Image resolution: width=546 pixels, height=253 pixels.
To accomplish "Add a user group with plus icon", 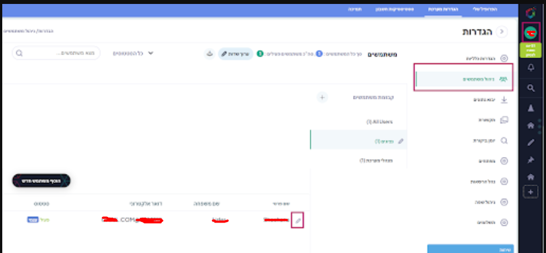I will point(322,97).
